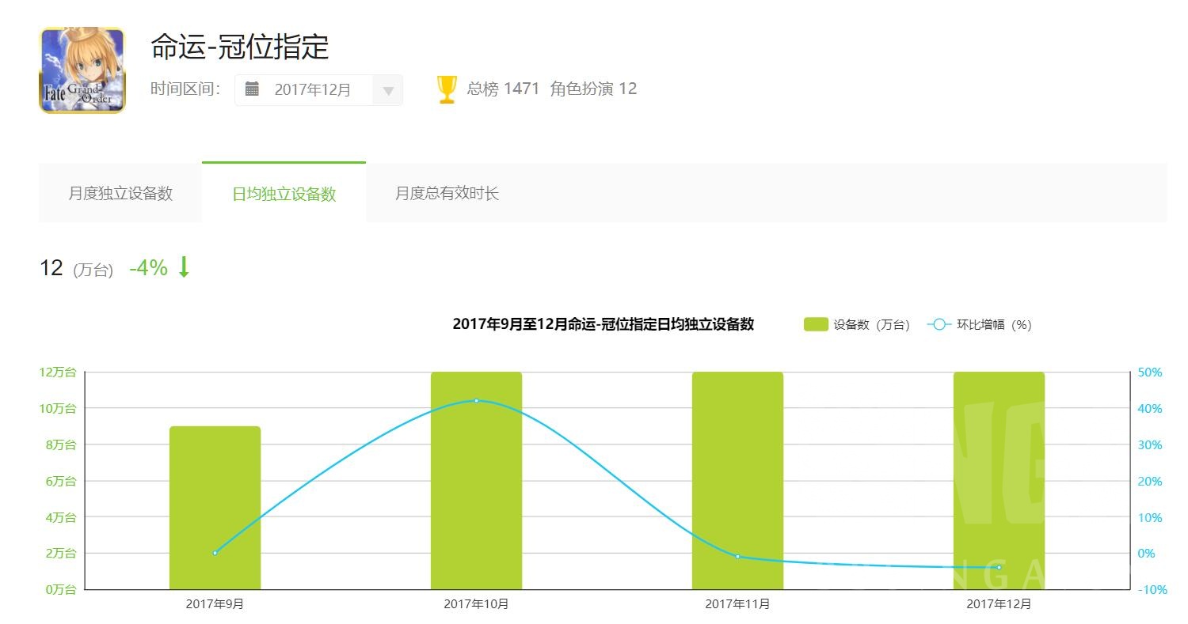This screenshot has width=1188, height=624.
Task: Click the 2017年12月 bar in chart
Action: click(x=999, y=480)
